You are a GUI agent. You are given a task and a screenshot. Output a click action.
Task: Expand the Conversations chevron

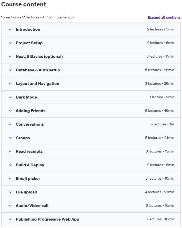[x=10, y=124]
